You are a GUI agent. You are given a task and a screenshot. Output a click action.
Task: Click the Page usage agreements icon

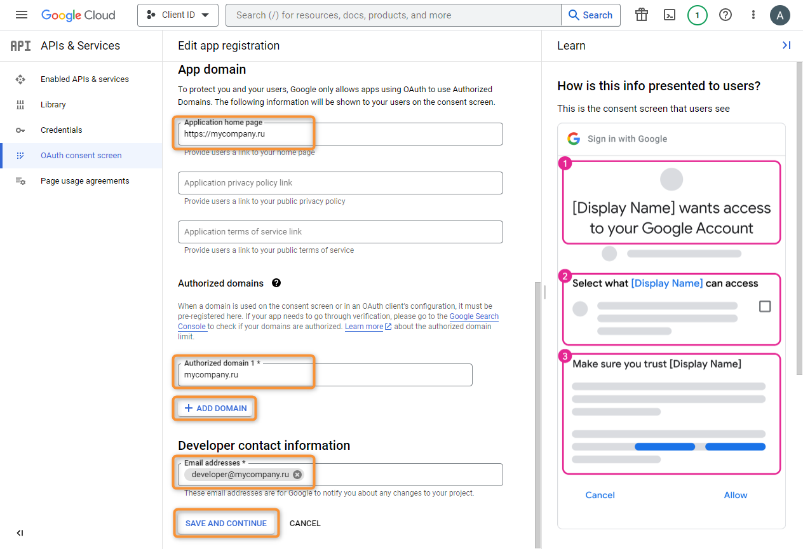[x=20, y=181]
